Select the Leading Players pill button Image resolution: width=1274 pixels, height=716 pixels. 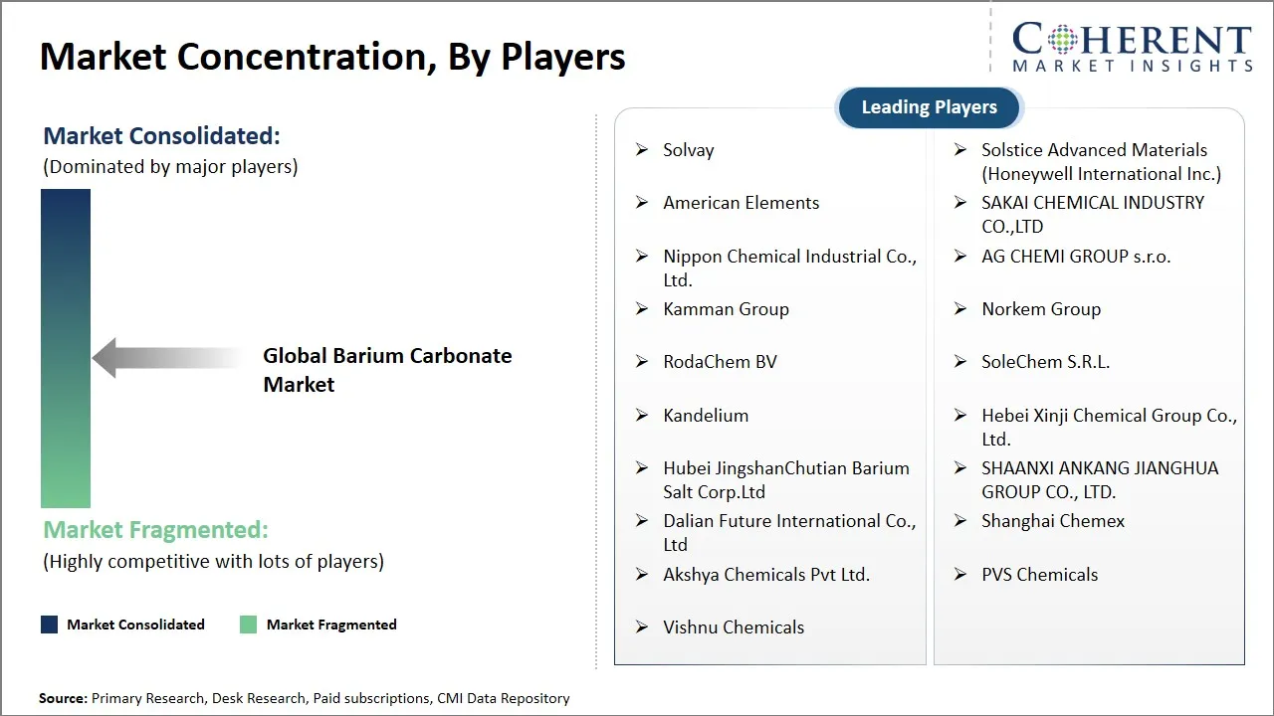[x=929, y=107]
